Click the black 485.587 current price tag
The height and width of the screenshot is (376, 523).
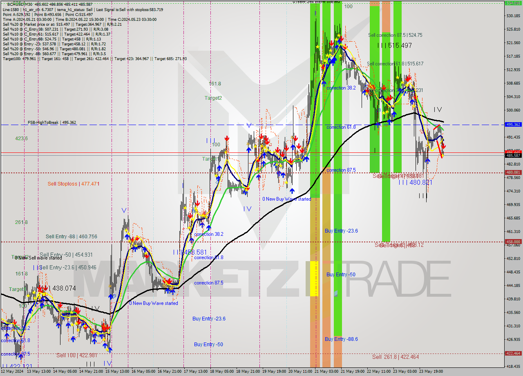[513, 156]
